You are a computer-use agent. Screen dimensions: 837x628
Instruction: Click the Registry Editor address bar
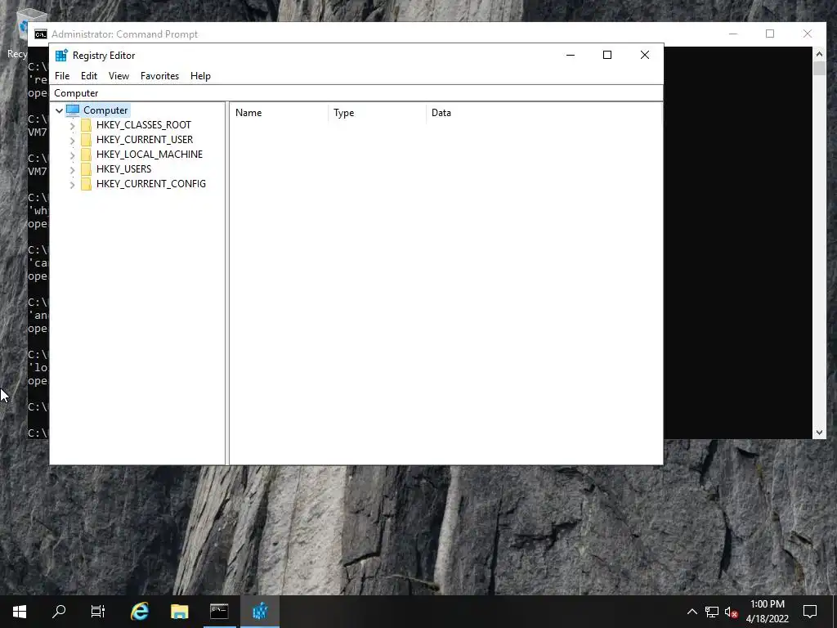[x=356, y=93]
